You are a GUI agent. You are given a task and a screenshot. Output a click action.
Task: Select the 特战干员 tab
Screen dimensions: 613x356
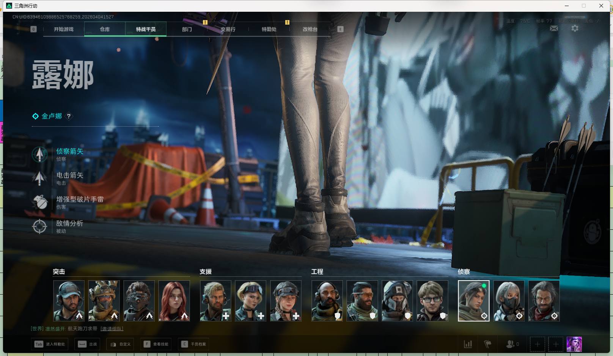tap(146, 29)
